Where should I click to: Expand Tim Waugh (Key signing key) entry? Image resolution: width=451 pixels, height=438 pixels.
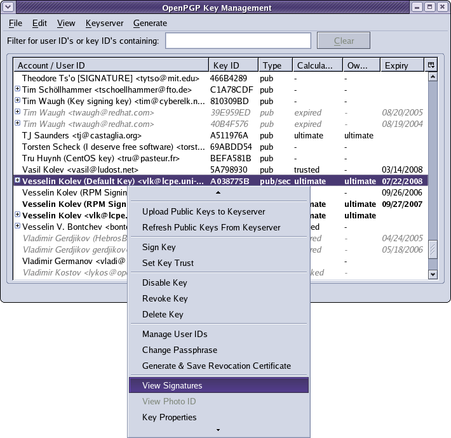coord(18,100)
